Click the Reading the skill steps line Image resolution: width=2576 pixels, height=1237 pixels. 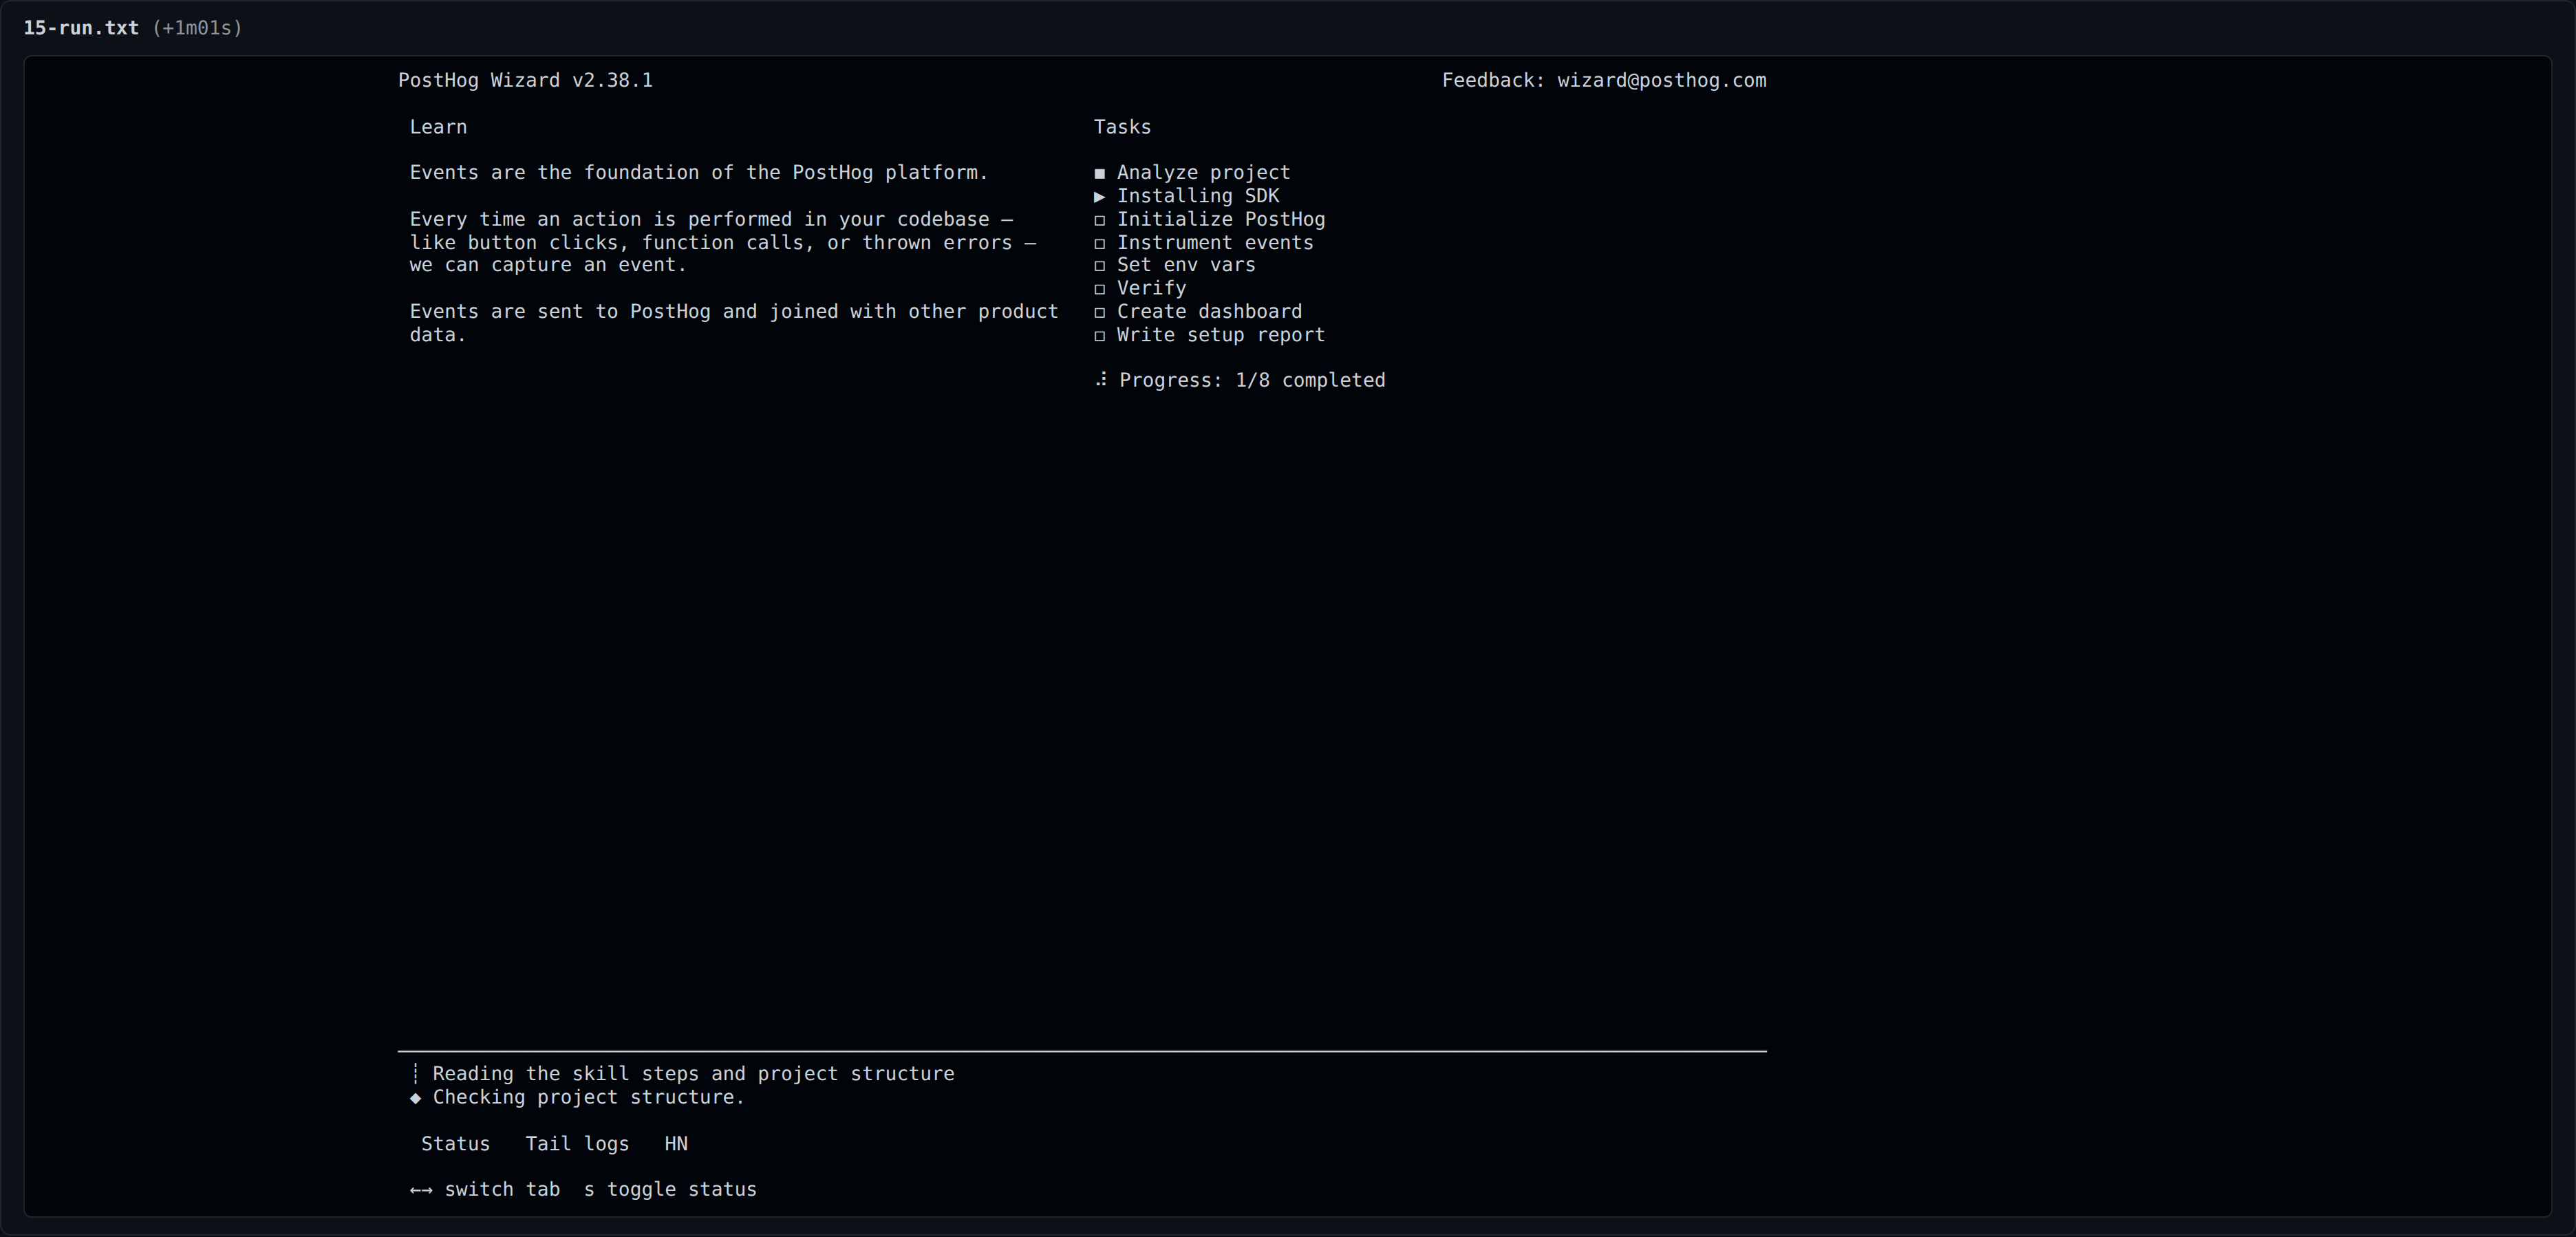(693, 1073)
